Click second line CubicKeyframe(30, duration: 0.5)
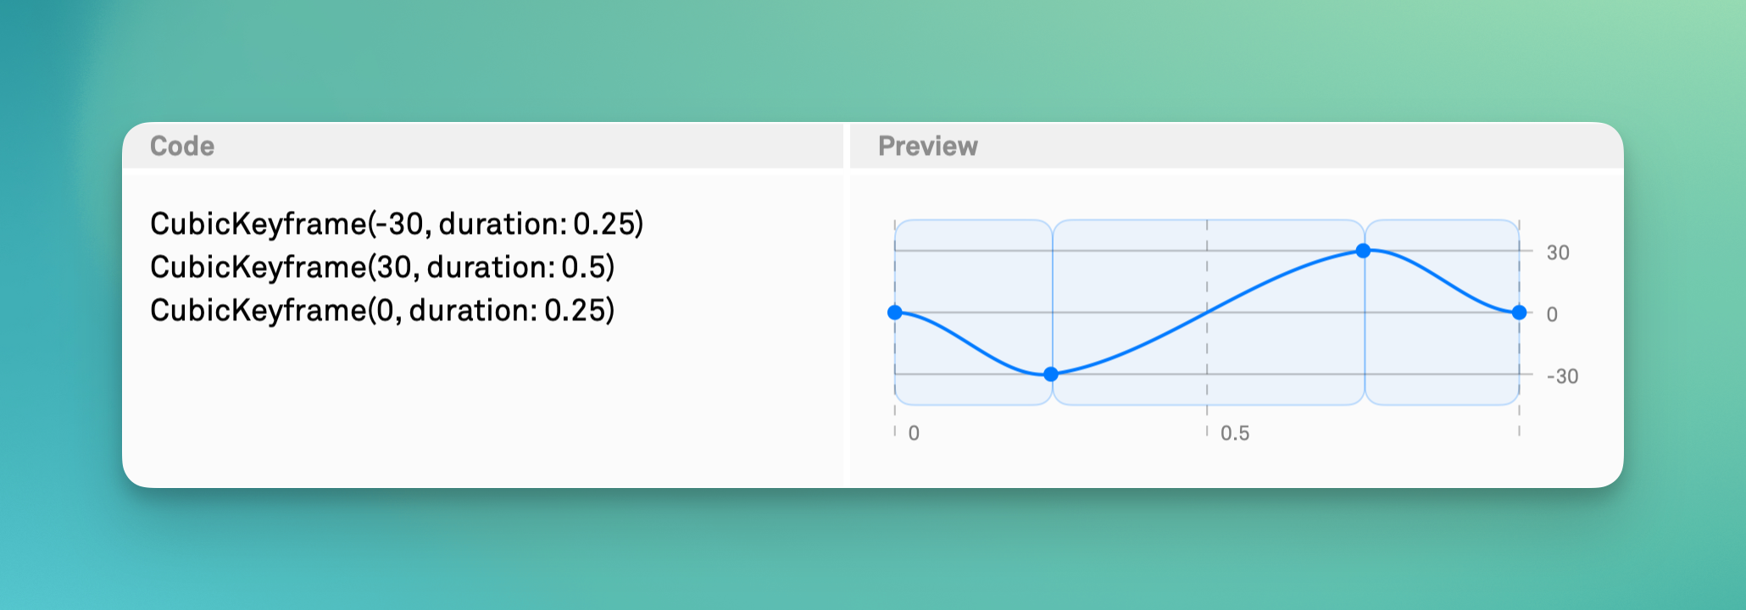 pyautogui.click(x=382, y=267)
